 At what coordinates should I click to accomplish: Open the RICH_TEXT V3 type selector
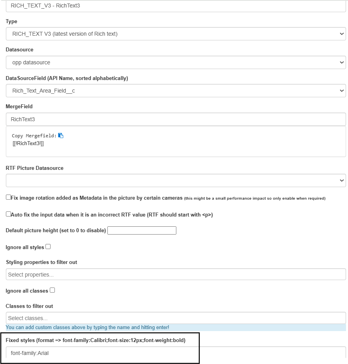pyautogui.click(x=176, y=34)
